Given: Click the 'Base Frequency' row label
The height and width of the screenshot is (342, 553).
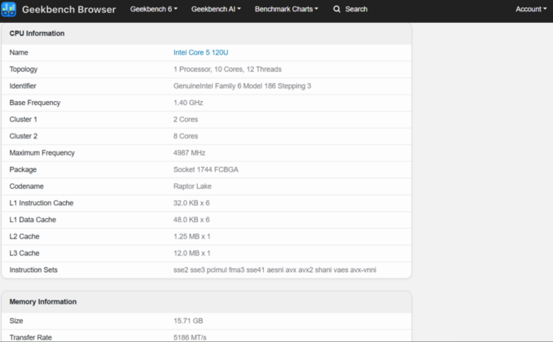Looking at the screenshot, I should click(35, 103).
